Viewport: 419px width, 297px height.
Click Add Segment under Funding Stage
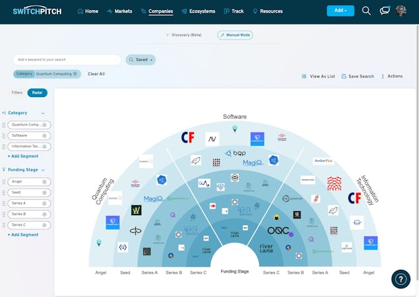coord(23,235)
